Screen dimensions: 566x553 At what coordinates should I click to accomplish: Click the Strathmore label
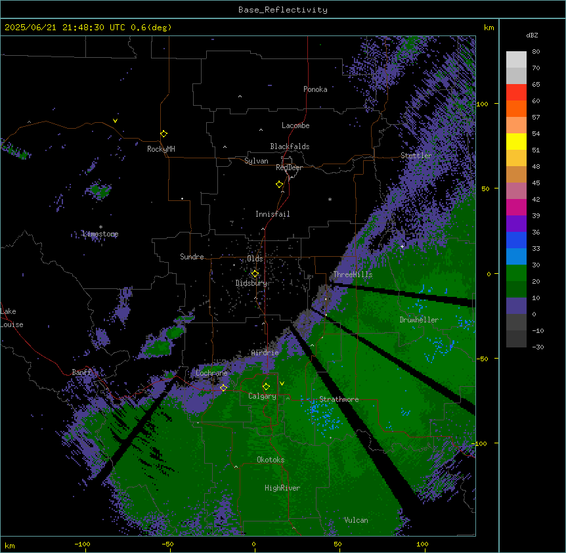(x=339, y=399)
